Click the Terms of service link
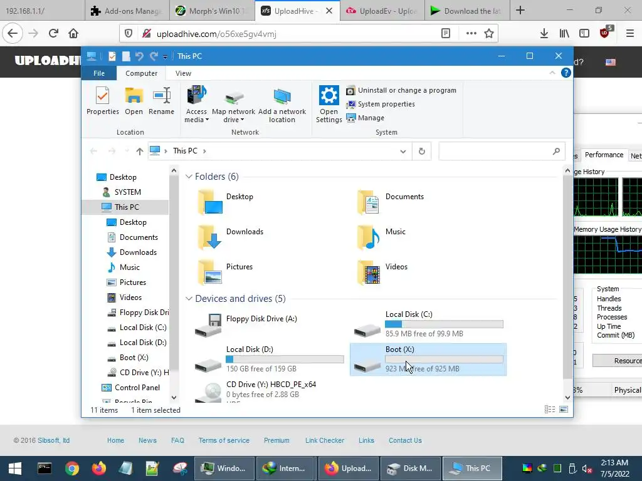This screenshot has height=481, width=642. coord(224,440)
